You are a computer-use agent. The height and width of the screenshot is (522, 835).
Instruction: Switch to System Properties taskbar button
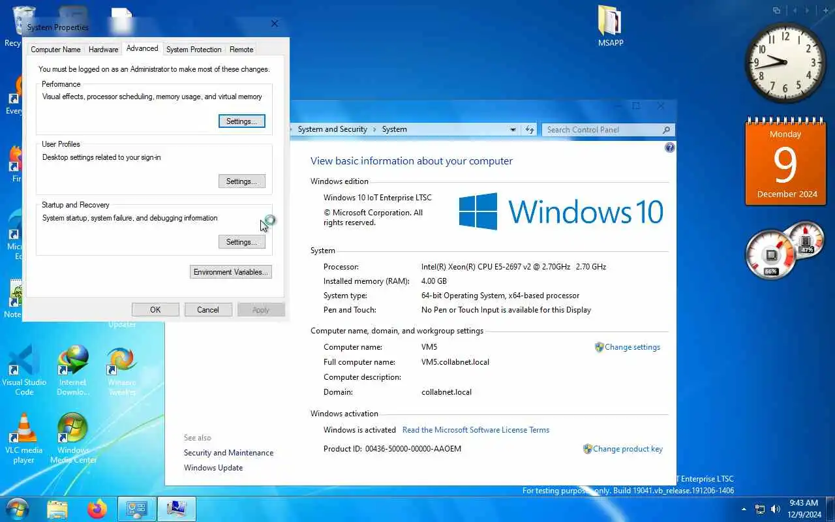point(177,509)
